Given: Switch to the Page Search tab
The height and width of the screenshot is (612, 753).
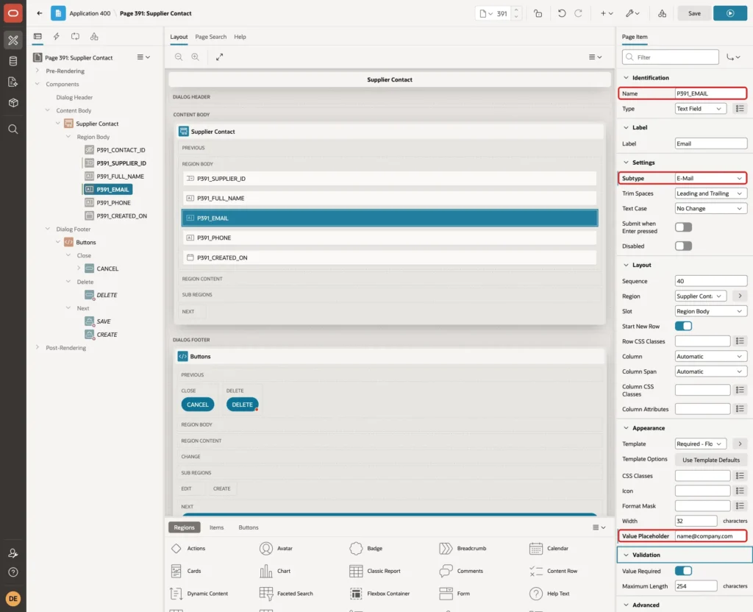Looking at the screenshot, I should (210, 37).
